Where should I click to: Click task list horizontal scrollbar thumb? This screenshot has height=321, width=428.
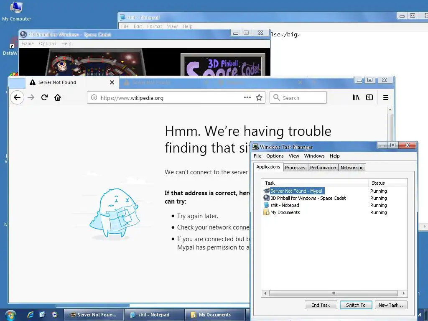pyautogui.click(x=333, y=293)
